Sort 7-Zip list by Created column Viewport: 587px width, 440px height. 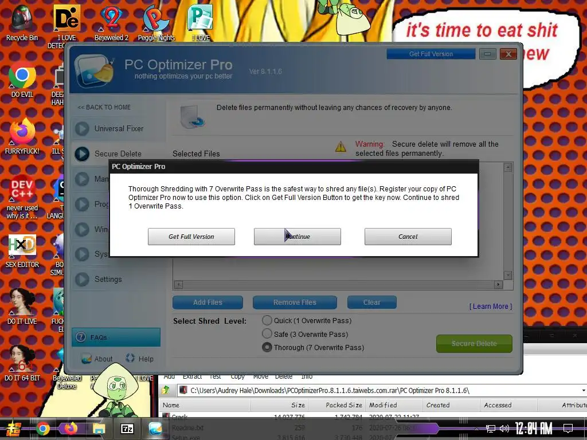tap(452, 405)
